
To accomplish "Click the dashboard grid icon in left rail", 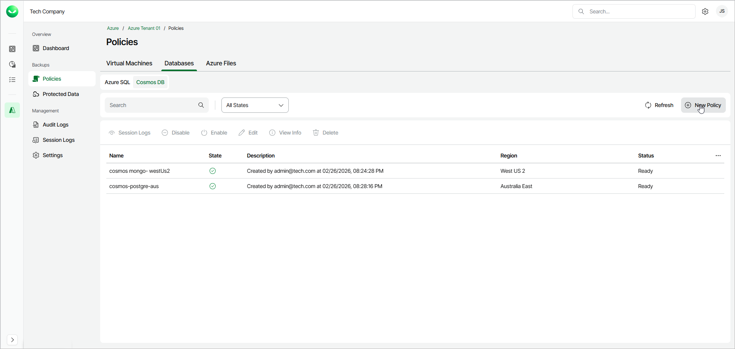I will [x=12, y=49].
